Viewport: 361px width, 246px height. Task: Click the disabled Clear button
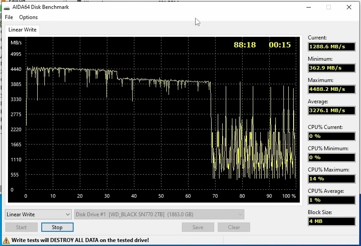point(234,227)
